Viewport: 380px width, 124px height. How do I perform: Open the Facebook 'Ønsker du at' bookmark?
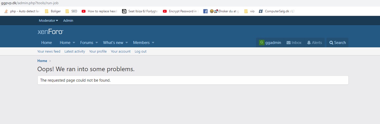click(221, 11)
